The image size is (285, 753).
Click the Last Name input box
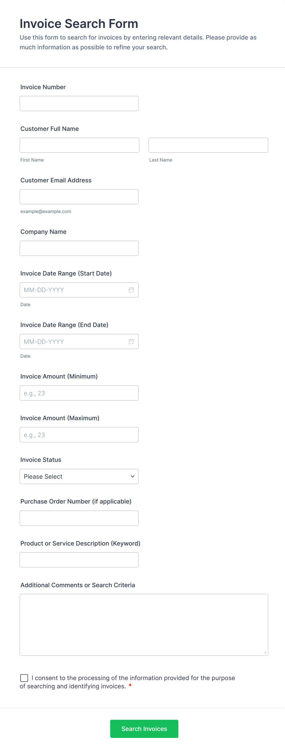(208, 145)
